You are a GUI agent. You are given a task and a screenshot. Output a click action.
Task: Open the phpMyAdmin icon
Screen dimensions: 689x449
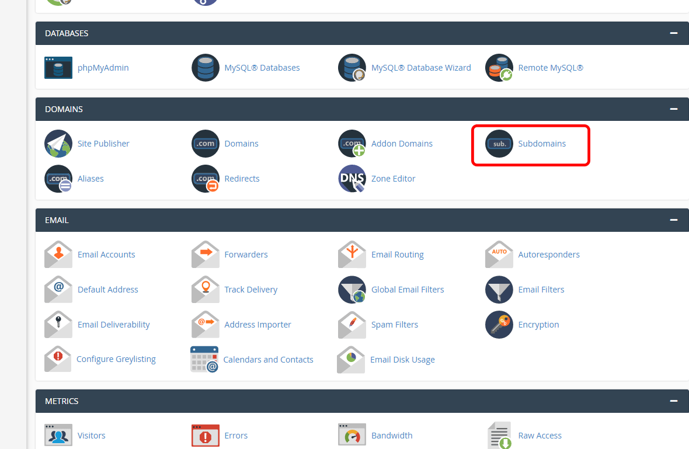pyautogui.click(x=58, y=68)
